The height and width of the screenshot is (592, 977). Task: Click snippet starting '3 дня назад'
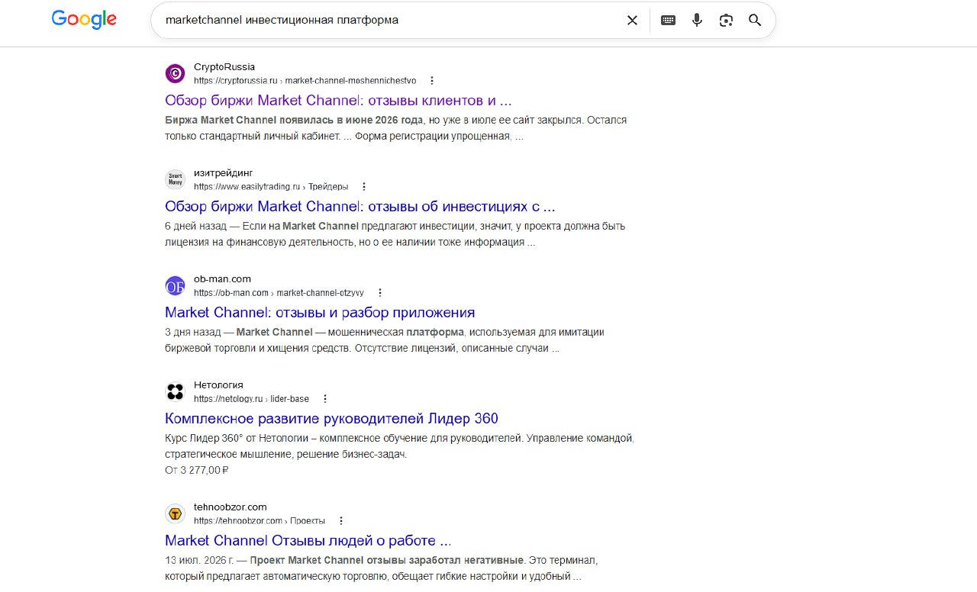click(x=385, y=340)
